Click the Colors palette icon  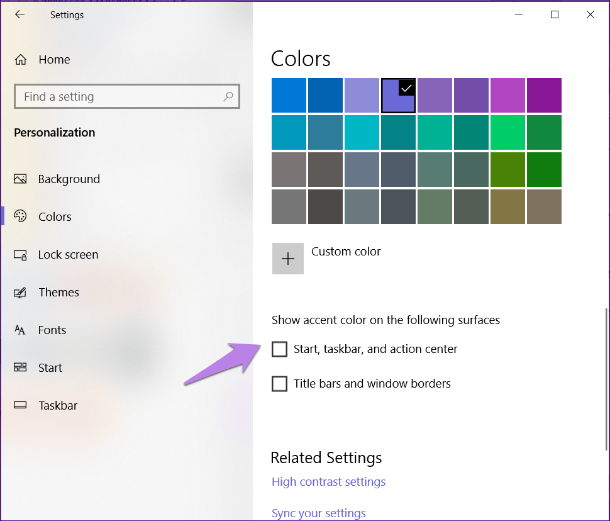tap(20, 216)
